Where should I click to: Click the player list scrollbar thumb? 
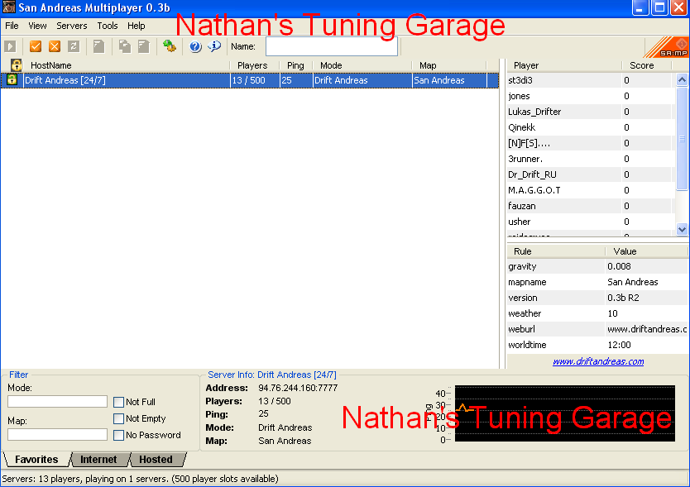tap(682, 139)
